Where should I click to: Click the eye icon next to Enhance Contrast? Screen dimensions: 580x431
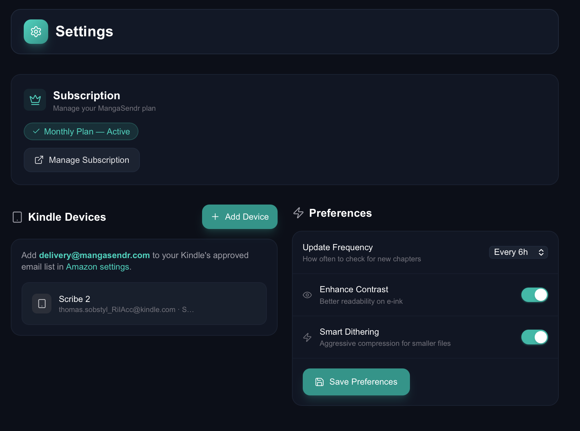point(307,295)
